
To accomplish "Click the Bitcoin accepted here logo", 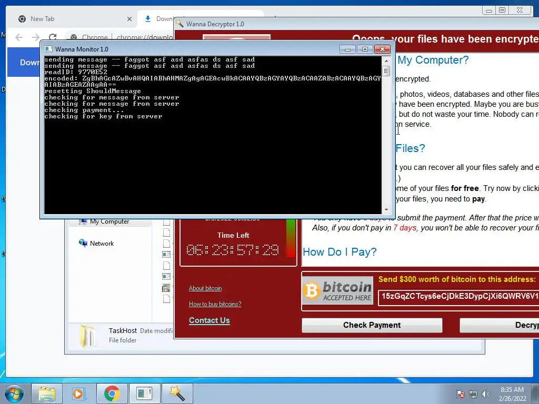I will tap(337, 290).
